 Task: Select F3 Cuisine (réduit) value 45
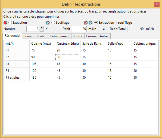pyautogui.click(x=68, y=64)
